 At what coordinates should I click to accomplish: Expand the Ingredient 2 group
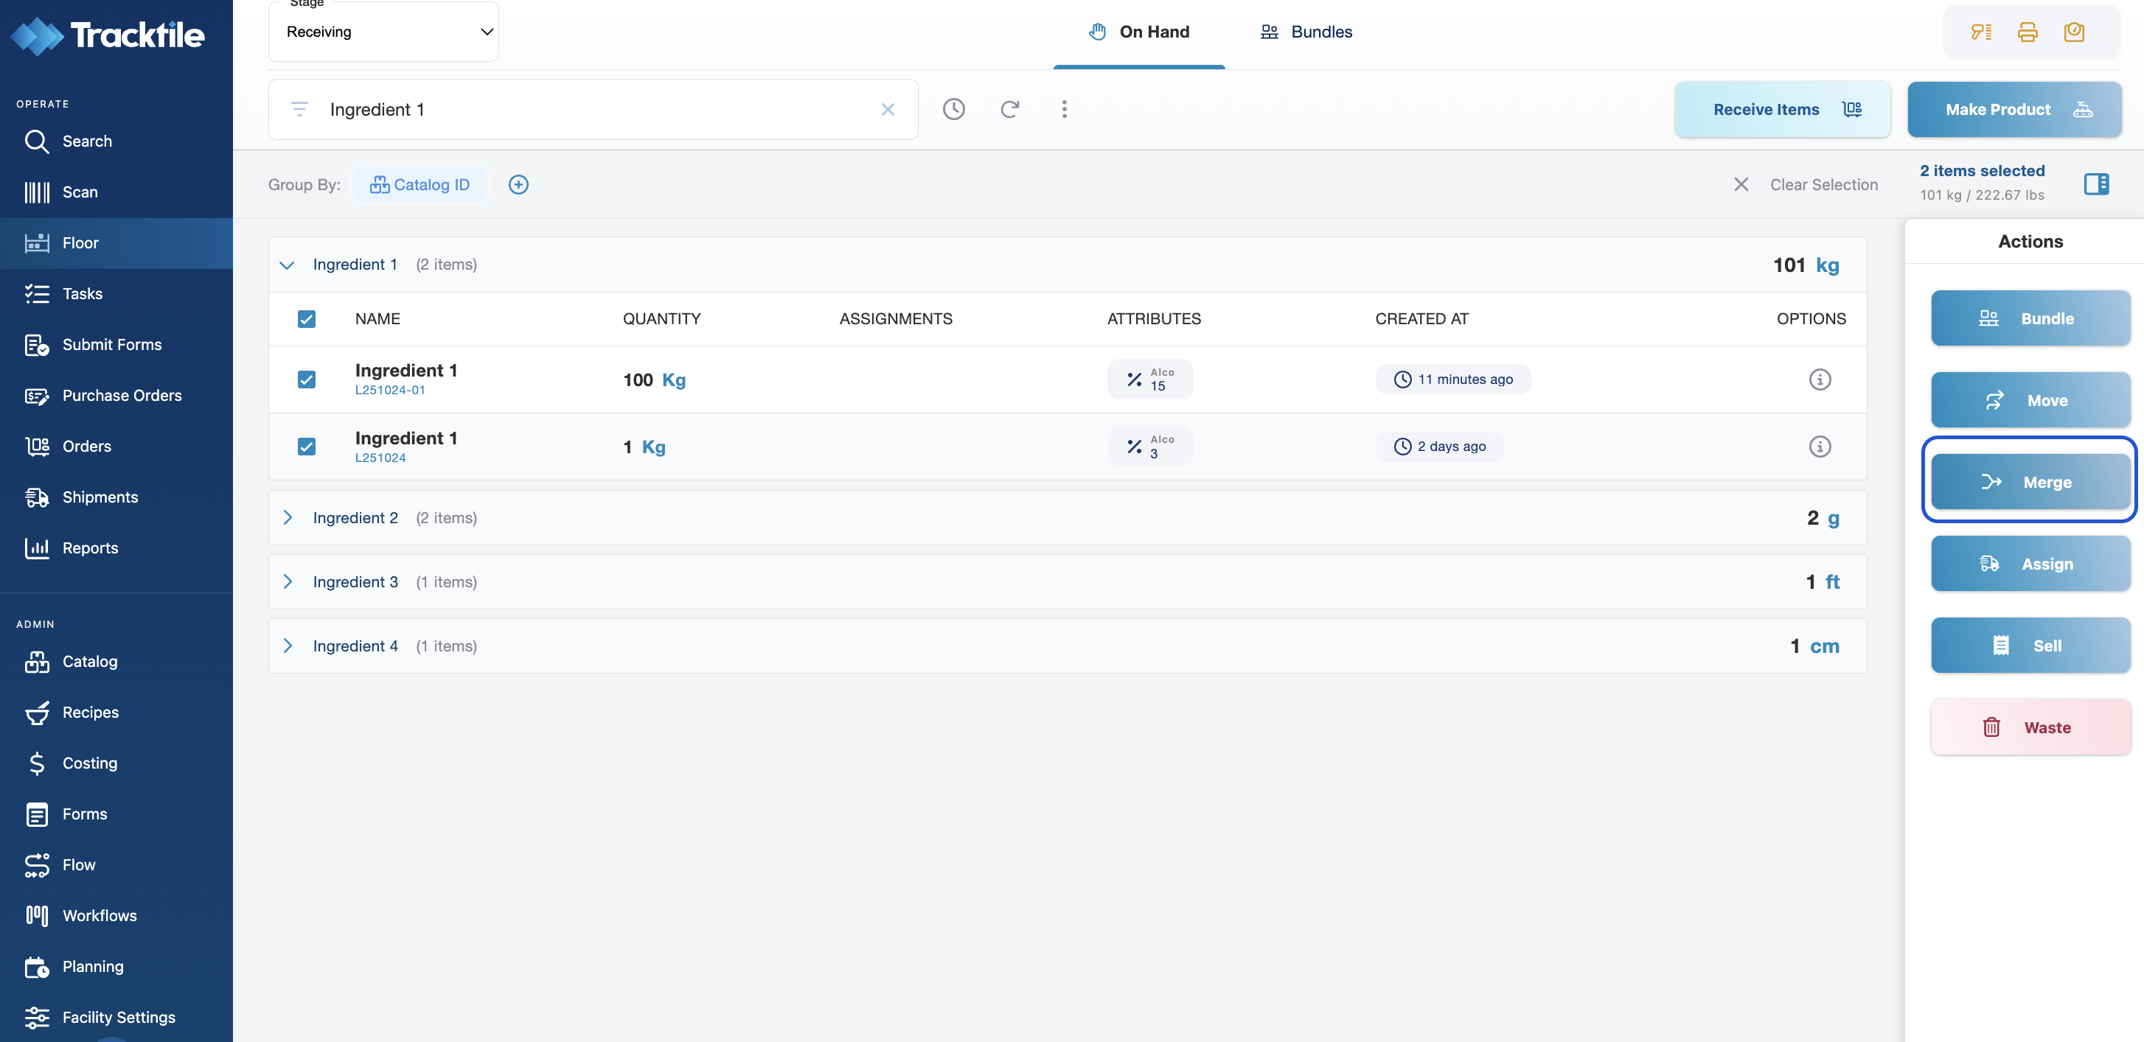pos(288,518)
